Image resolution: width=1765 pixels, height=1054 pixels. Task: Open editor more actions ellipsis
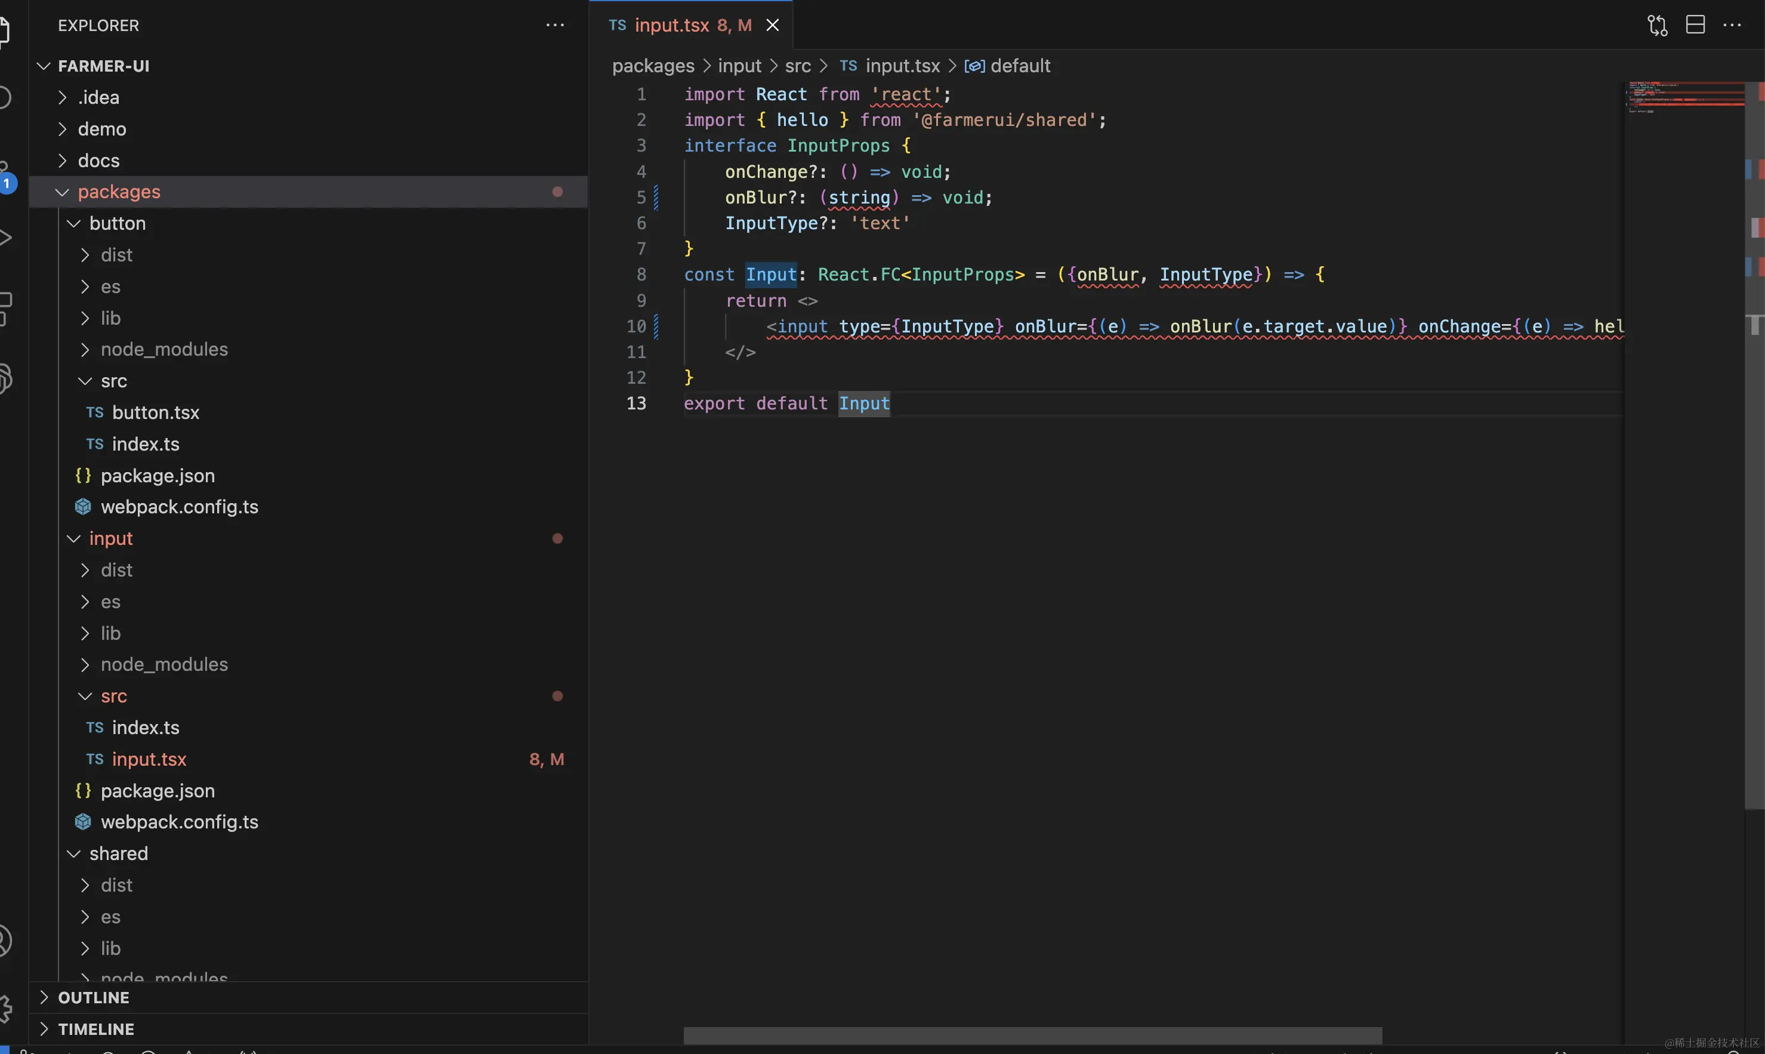click(1732, 25)
